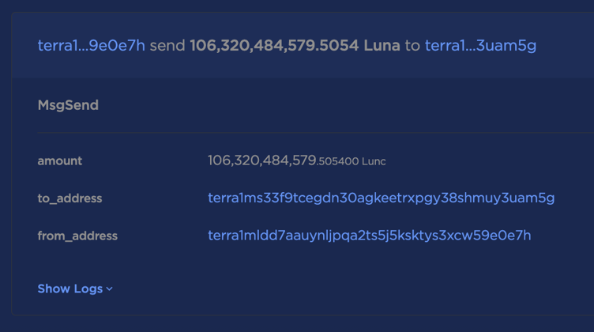Open the full from_address terra1mldd7 link
The image size is (594, 332).
pos(369,236)
